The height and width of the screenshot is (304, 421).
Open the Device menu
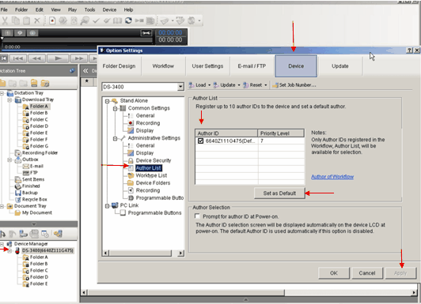click(109, 10)
